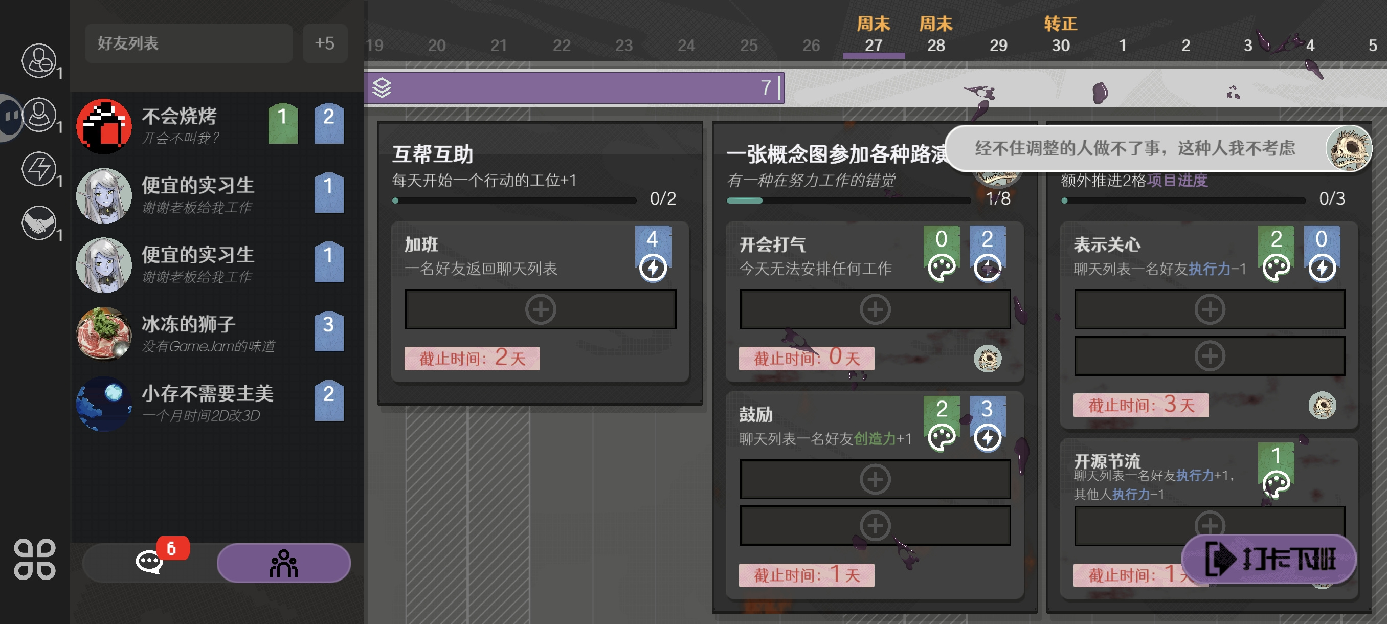1387x624 pixels.
Task: Click the remove-friend sidebar icon
Action: pyautogui.click(x=38, y=60)
